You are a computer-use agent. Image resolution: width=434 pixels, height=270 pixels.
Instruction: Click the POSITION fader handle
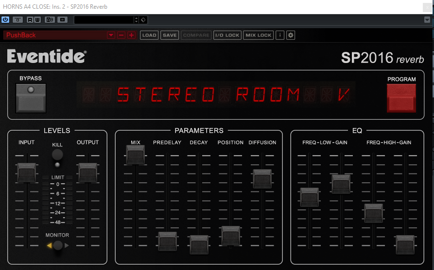(x=230, y=236)
